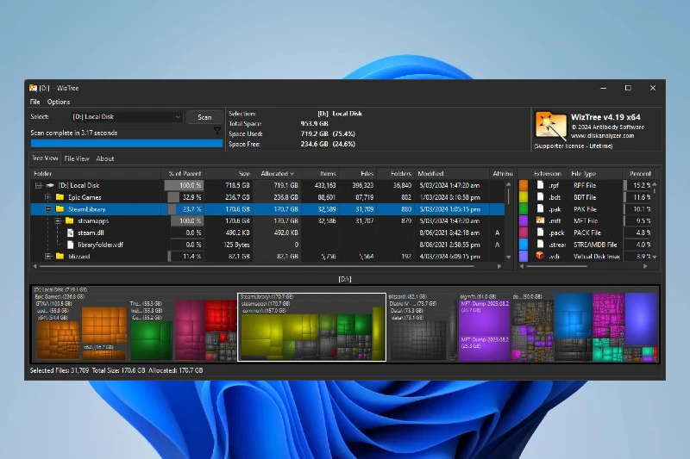Collapse the SteamLibrary folder node

coord(48,209)
